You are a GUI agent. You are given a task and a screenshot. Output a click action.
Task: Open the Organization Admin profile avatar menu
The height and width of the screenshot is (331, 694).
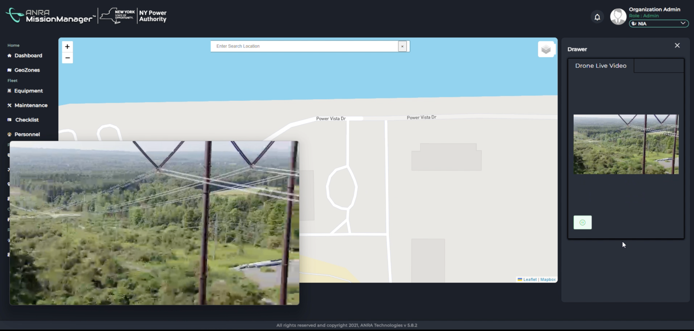coord(618,16)
